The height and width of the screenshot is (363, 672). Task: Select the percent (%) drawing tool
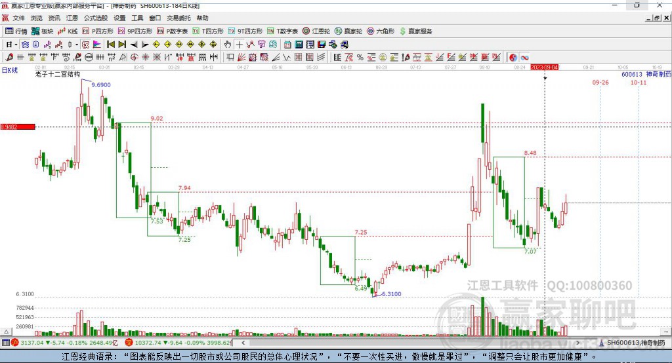tap(360, 58)
